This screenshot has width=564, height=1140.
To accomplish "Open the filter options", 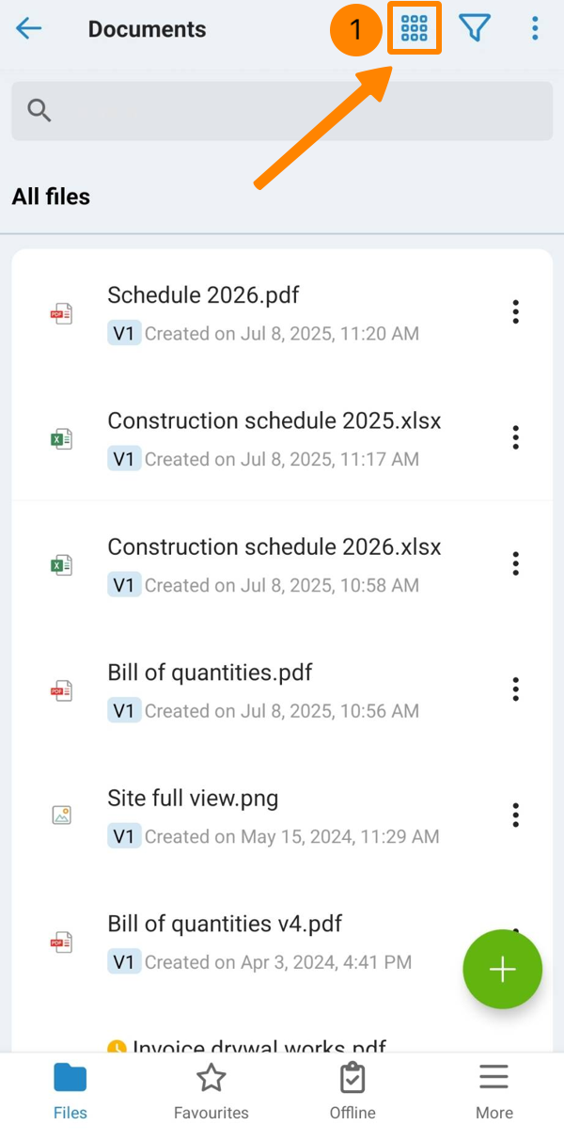I will (x=476, y=29).
